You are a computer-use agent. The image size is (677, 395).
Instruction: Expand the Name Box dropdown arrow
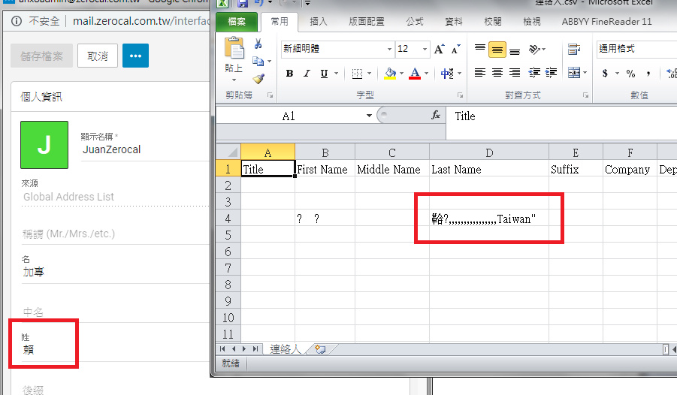coord(369,116)
